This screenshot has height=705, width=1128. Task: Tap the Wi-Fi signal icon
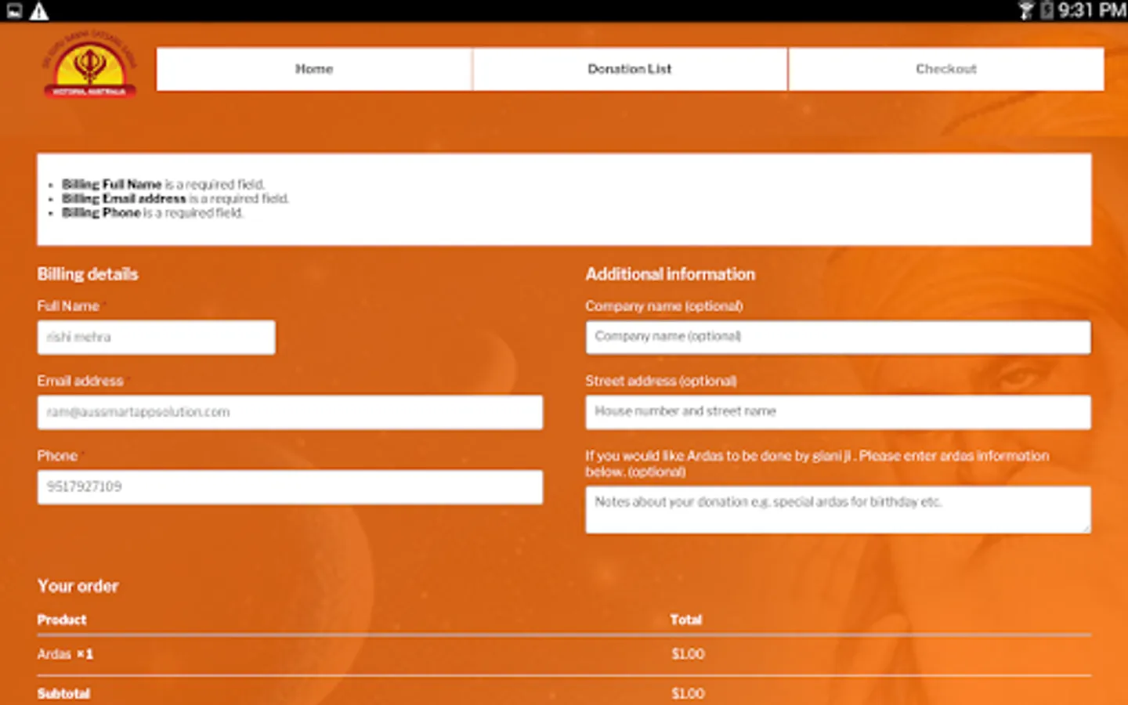point(1025,10)
